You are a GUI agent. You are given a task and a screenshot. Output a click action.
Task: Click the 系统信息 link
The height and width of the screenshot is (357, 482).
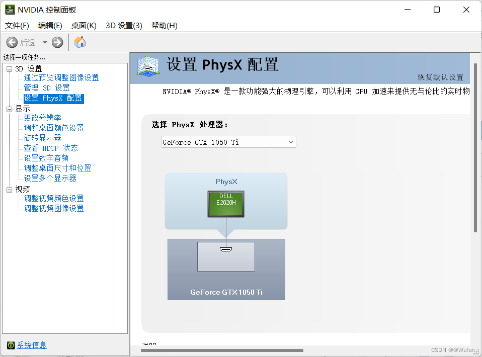point(32,345)
